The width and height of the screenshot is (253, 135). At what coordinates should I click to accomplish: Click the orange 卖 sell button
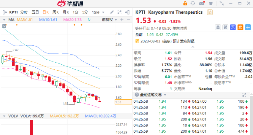pyautogui.click(x=240, y=27)
